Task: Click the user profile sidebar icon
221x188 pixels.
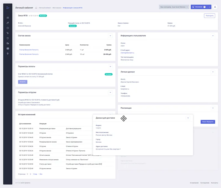Action: point(8,23)
